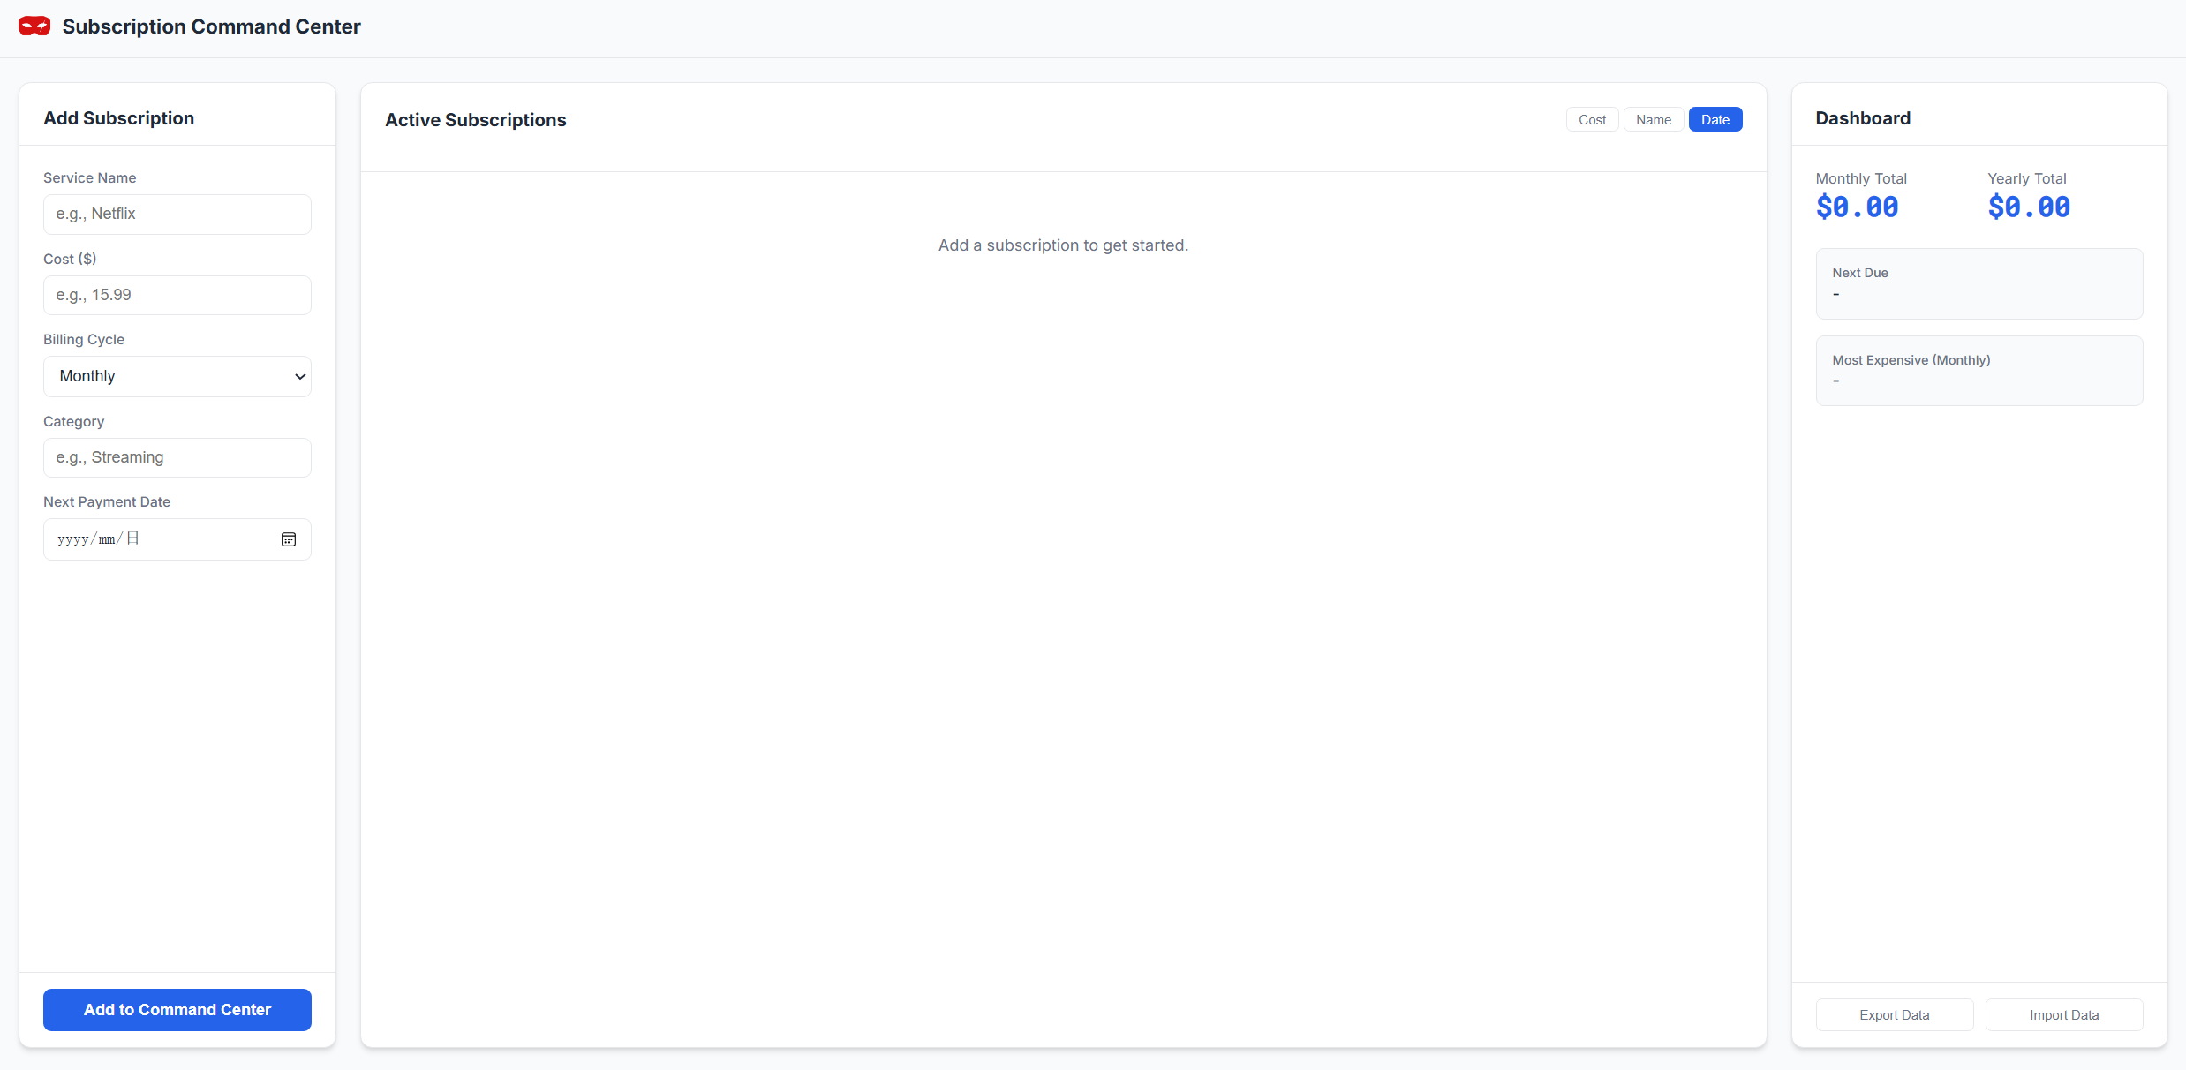2186x1070 pixels.
Task: Click the Import Data button
Action: (x=2064, y=1014)
